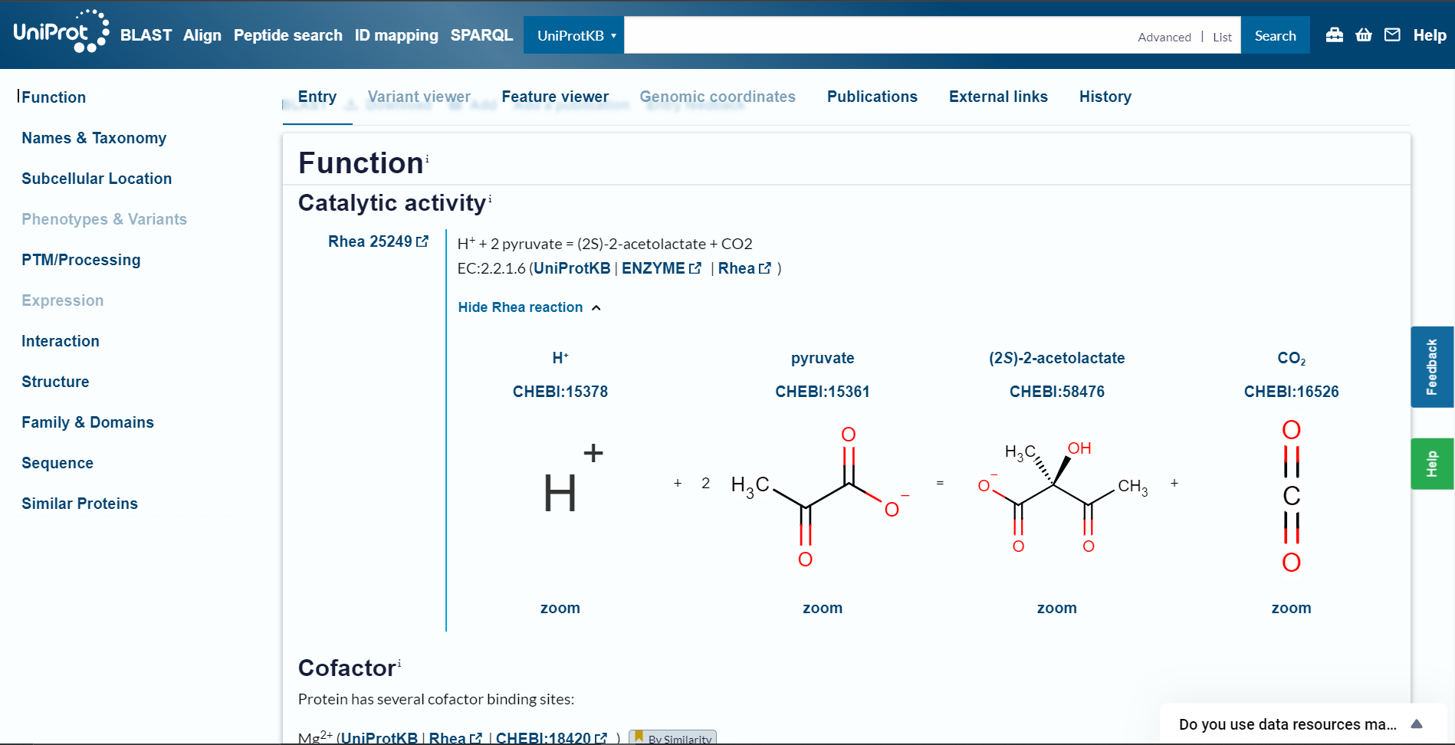
Task: Go to Subcellular Location section
Action: click(97, 179)
